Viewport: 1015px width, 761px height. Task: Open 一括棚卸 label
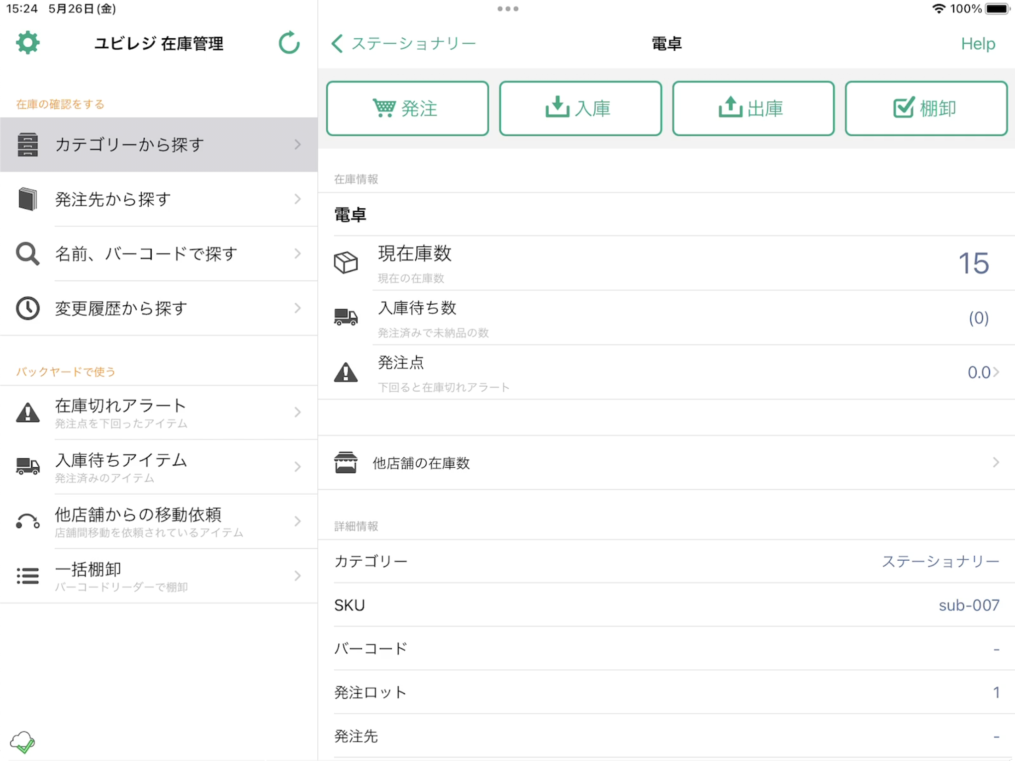88,569
